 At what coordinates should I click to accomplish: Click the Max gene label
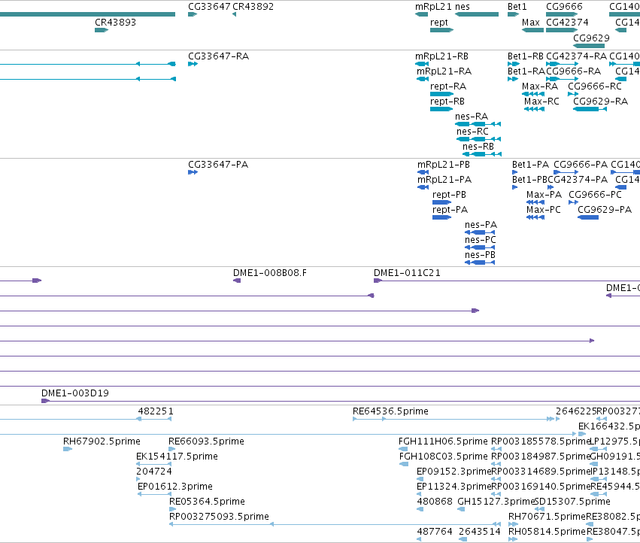click(x=531, y=22)
